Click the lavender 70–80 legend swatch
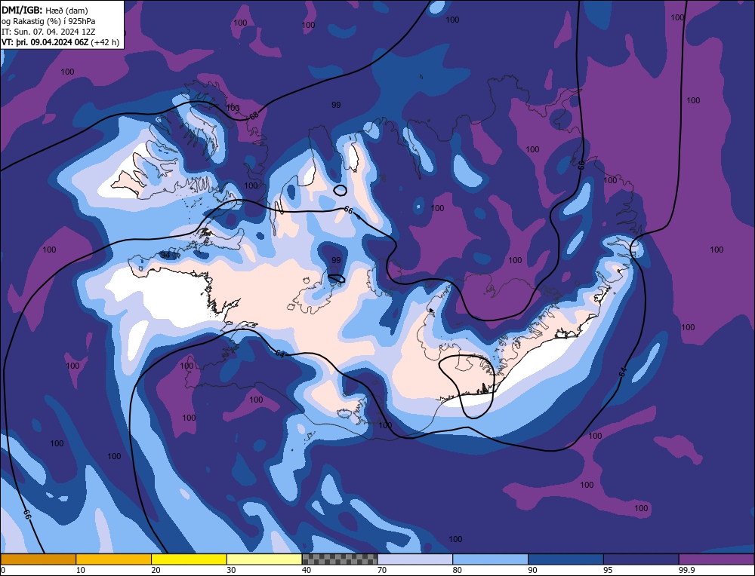 (415, 559)
